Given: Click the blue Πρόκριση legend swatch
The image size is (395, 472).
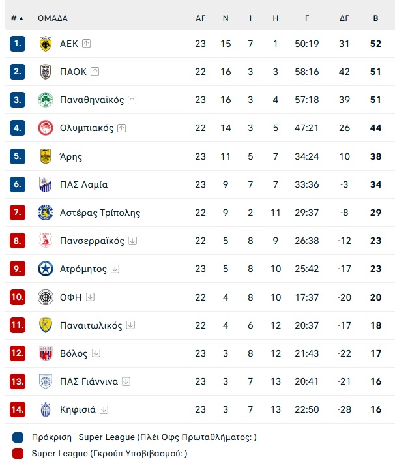Looking at the screenshot, I should (x=18, y=437).
